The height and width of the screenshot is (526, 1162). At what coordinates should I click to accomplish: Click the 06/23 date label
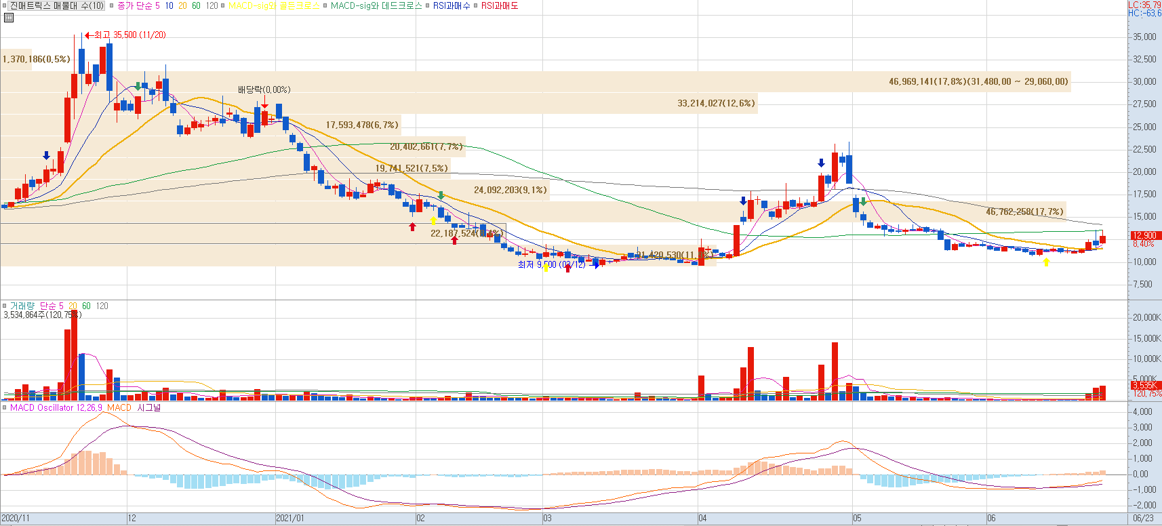point(1144,519)
